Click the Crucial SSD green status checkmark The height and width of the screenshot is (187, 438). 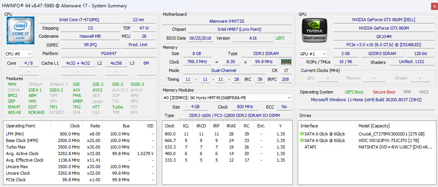coord(302,134)
